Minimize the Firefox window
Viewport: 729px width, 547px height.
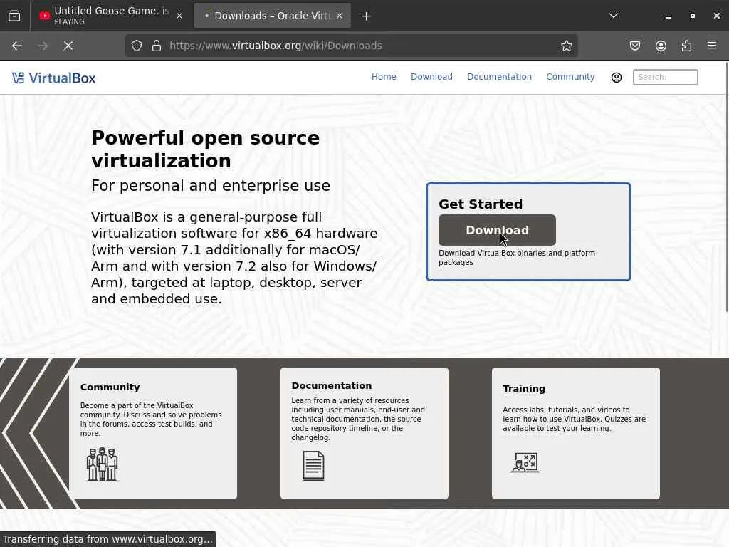click(668, 16)
